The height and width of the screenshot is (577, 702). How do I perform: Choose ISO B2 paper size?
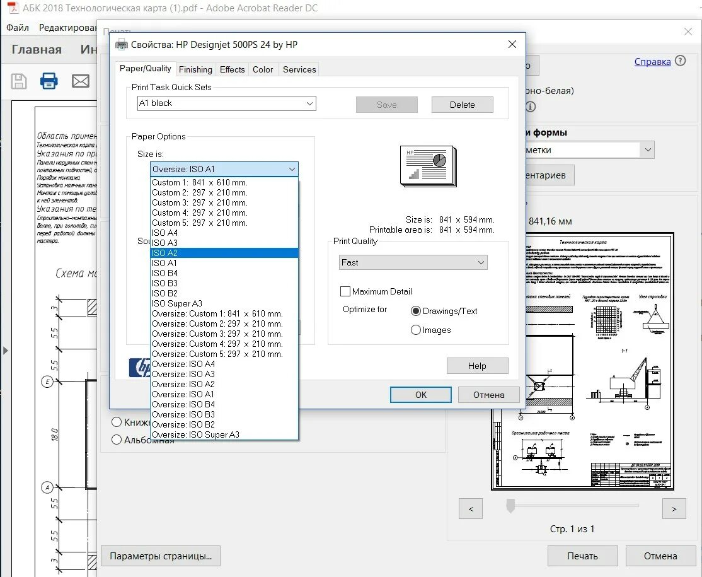click(x=224, y=293)
